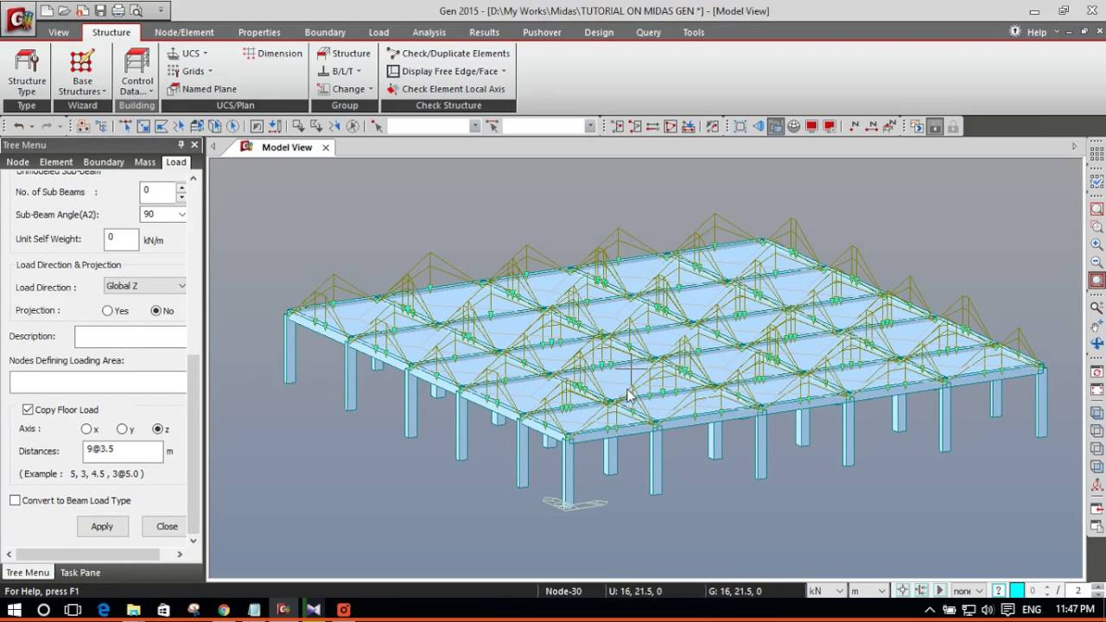Click the zoom in magnifier on right toolbar
Viewport: 1106px width, 622px height.
point(1096,244)
